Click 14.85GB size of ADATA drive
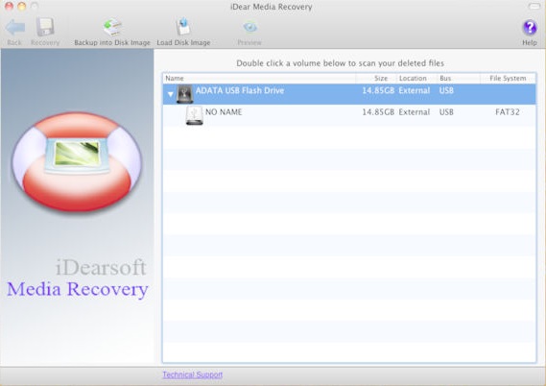Viewport: 546px width, 386px height. (378, 90)
